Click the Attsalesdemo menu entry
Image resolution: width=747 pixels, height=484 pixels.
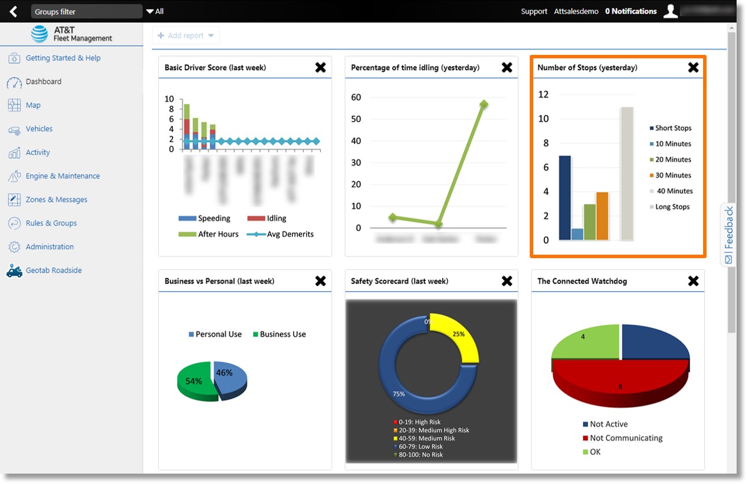click(x=575, y=11)
